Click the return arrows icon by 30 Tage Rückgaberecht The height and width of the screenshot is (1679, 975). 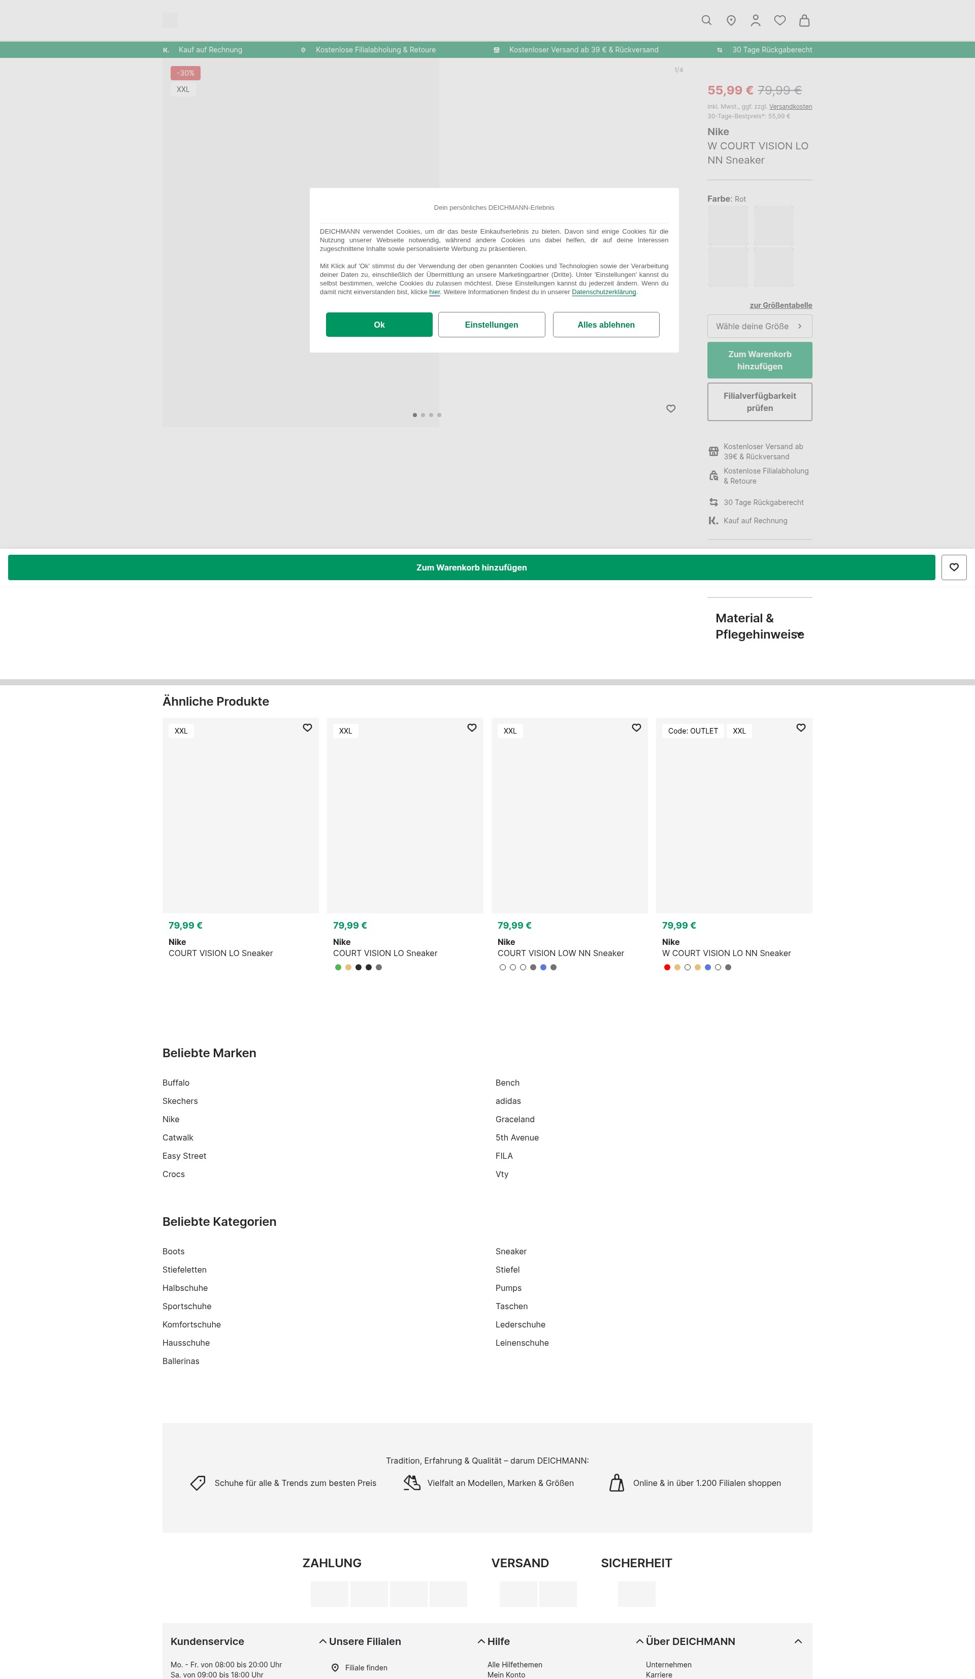click(713, 502)
